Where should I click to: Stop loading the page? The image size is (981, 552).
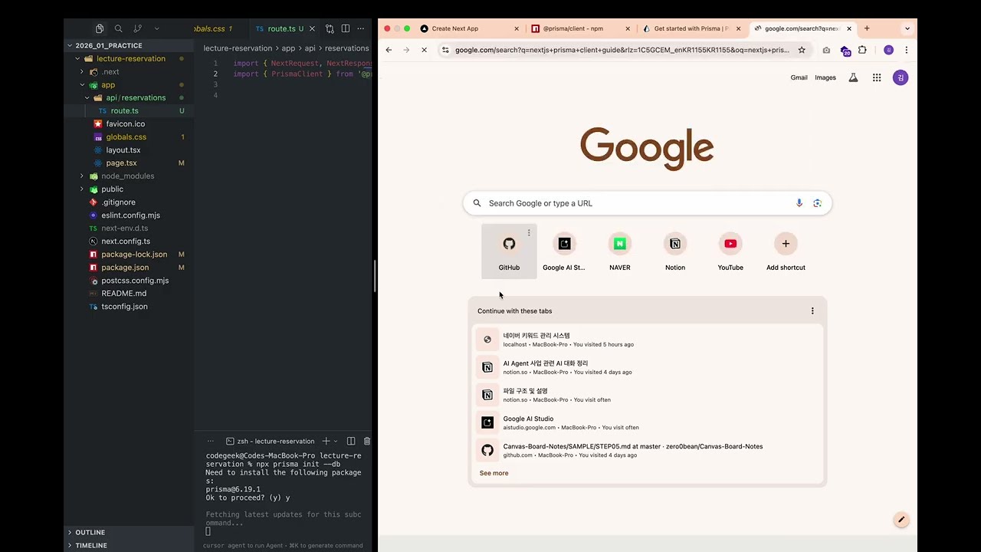[x=424, y=50]
